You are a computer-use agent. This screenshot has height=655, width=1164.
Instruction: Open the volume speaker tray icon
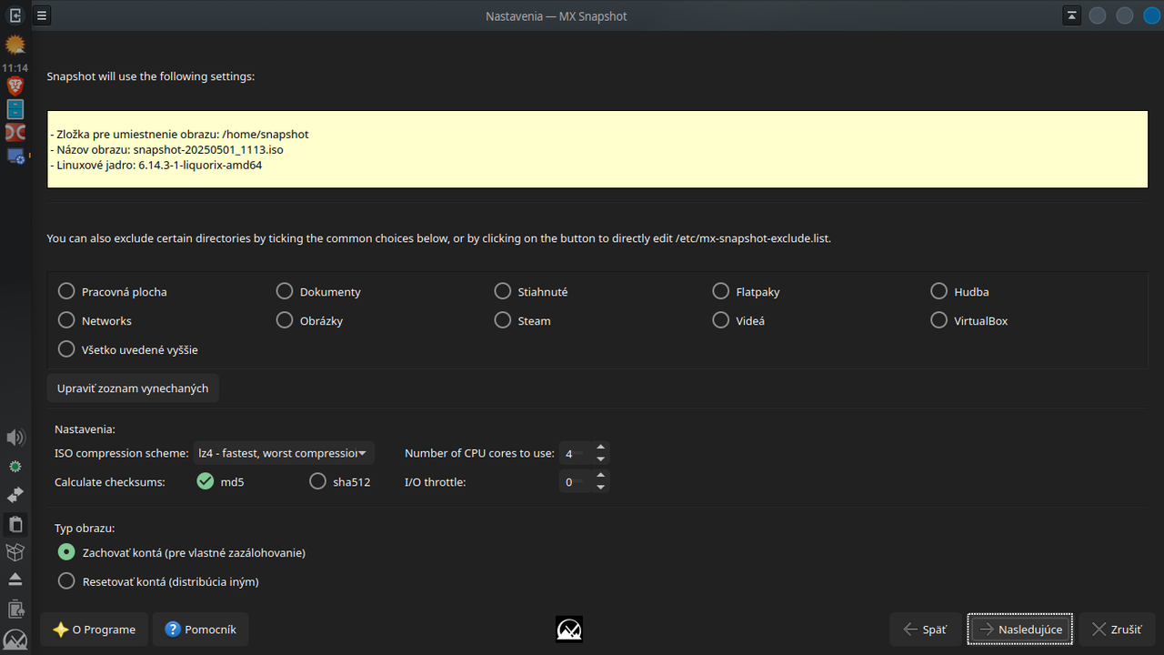(15, 438)
